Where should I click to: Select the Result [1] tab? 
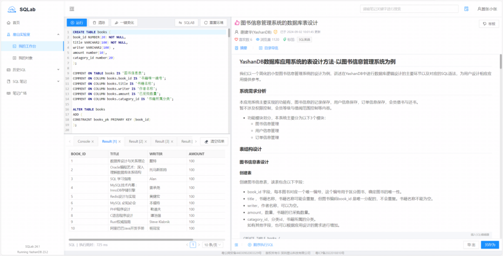click(109, 141)
